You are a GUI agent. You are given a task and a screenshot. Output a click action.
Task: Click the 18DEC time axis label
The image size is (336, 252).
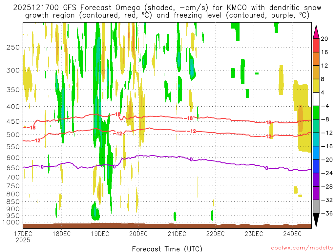coord(61,234)
